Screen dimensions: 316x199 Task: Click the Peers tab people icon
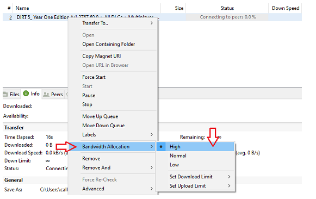click(x=46, y=94)
